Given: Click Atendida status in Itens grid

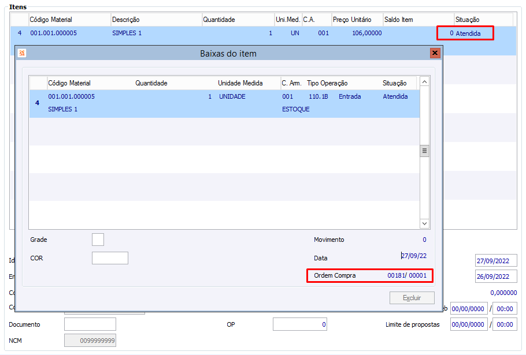Looking at the screenshot, I should [x=468, y=33].
